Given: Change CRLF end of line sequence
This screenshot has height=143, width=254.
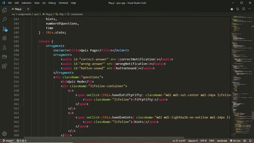Looking at the screenshot, I should pyautogui.click(x=212, y=141).
